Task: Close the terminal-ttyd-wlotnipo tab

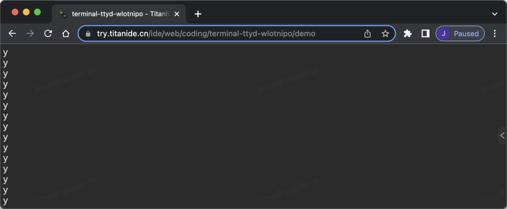Action: point(177,14)
